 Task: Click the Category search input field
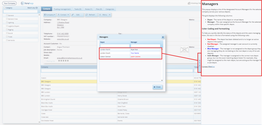20,11
